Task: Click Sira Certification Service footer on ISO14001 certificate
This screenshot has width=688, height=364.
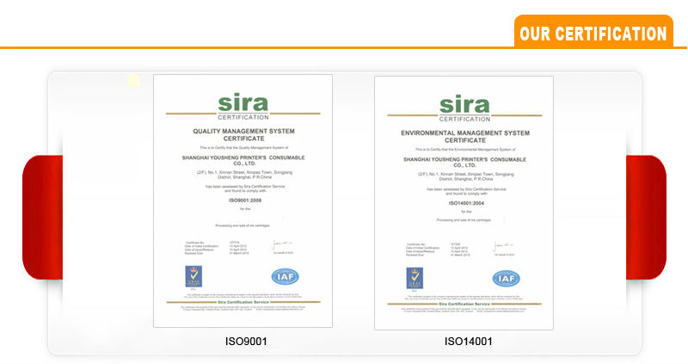Action: (x=464, y=304)
